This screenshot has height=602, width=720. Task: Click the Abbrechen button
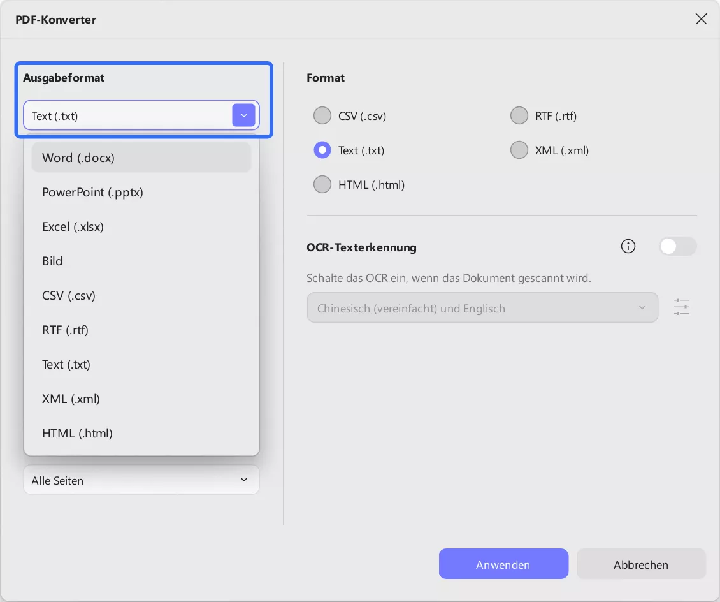pos(640,564)
